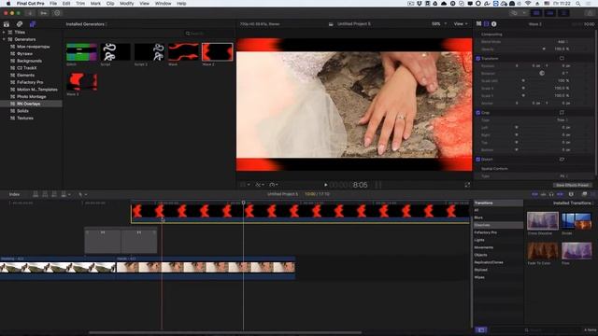Image resolution: width=598 pixels, height=336 pixels.
Task: Click the append clip edit icon
Action: click(x=54, y=194)
